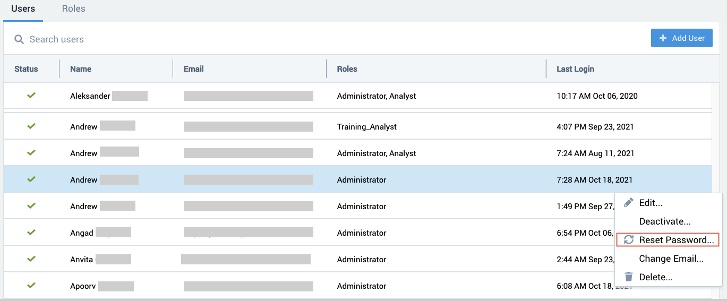Click the green checkmark status for Apoorv
Viewport: 727px width, 301px height.
(x=31, y=286)
